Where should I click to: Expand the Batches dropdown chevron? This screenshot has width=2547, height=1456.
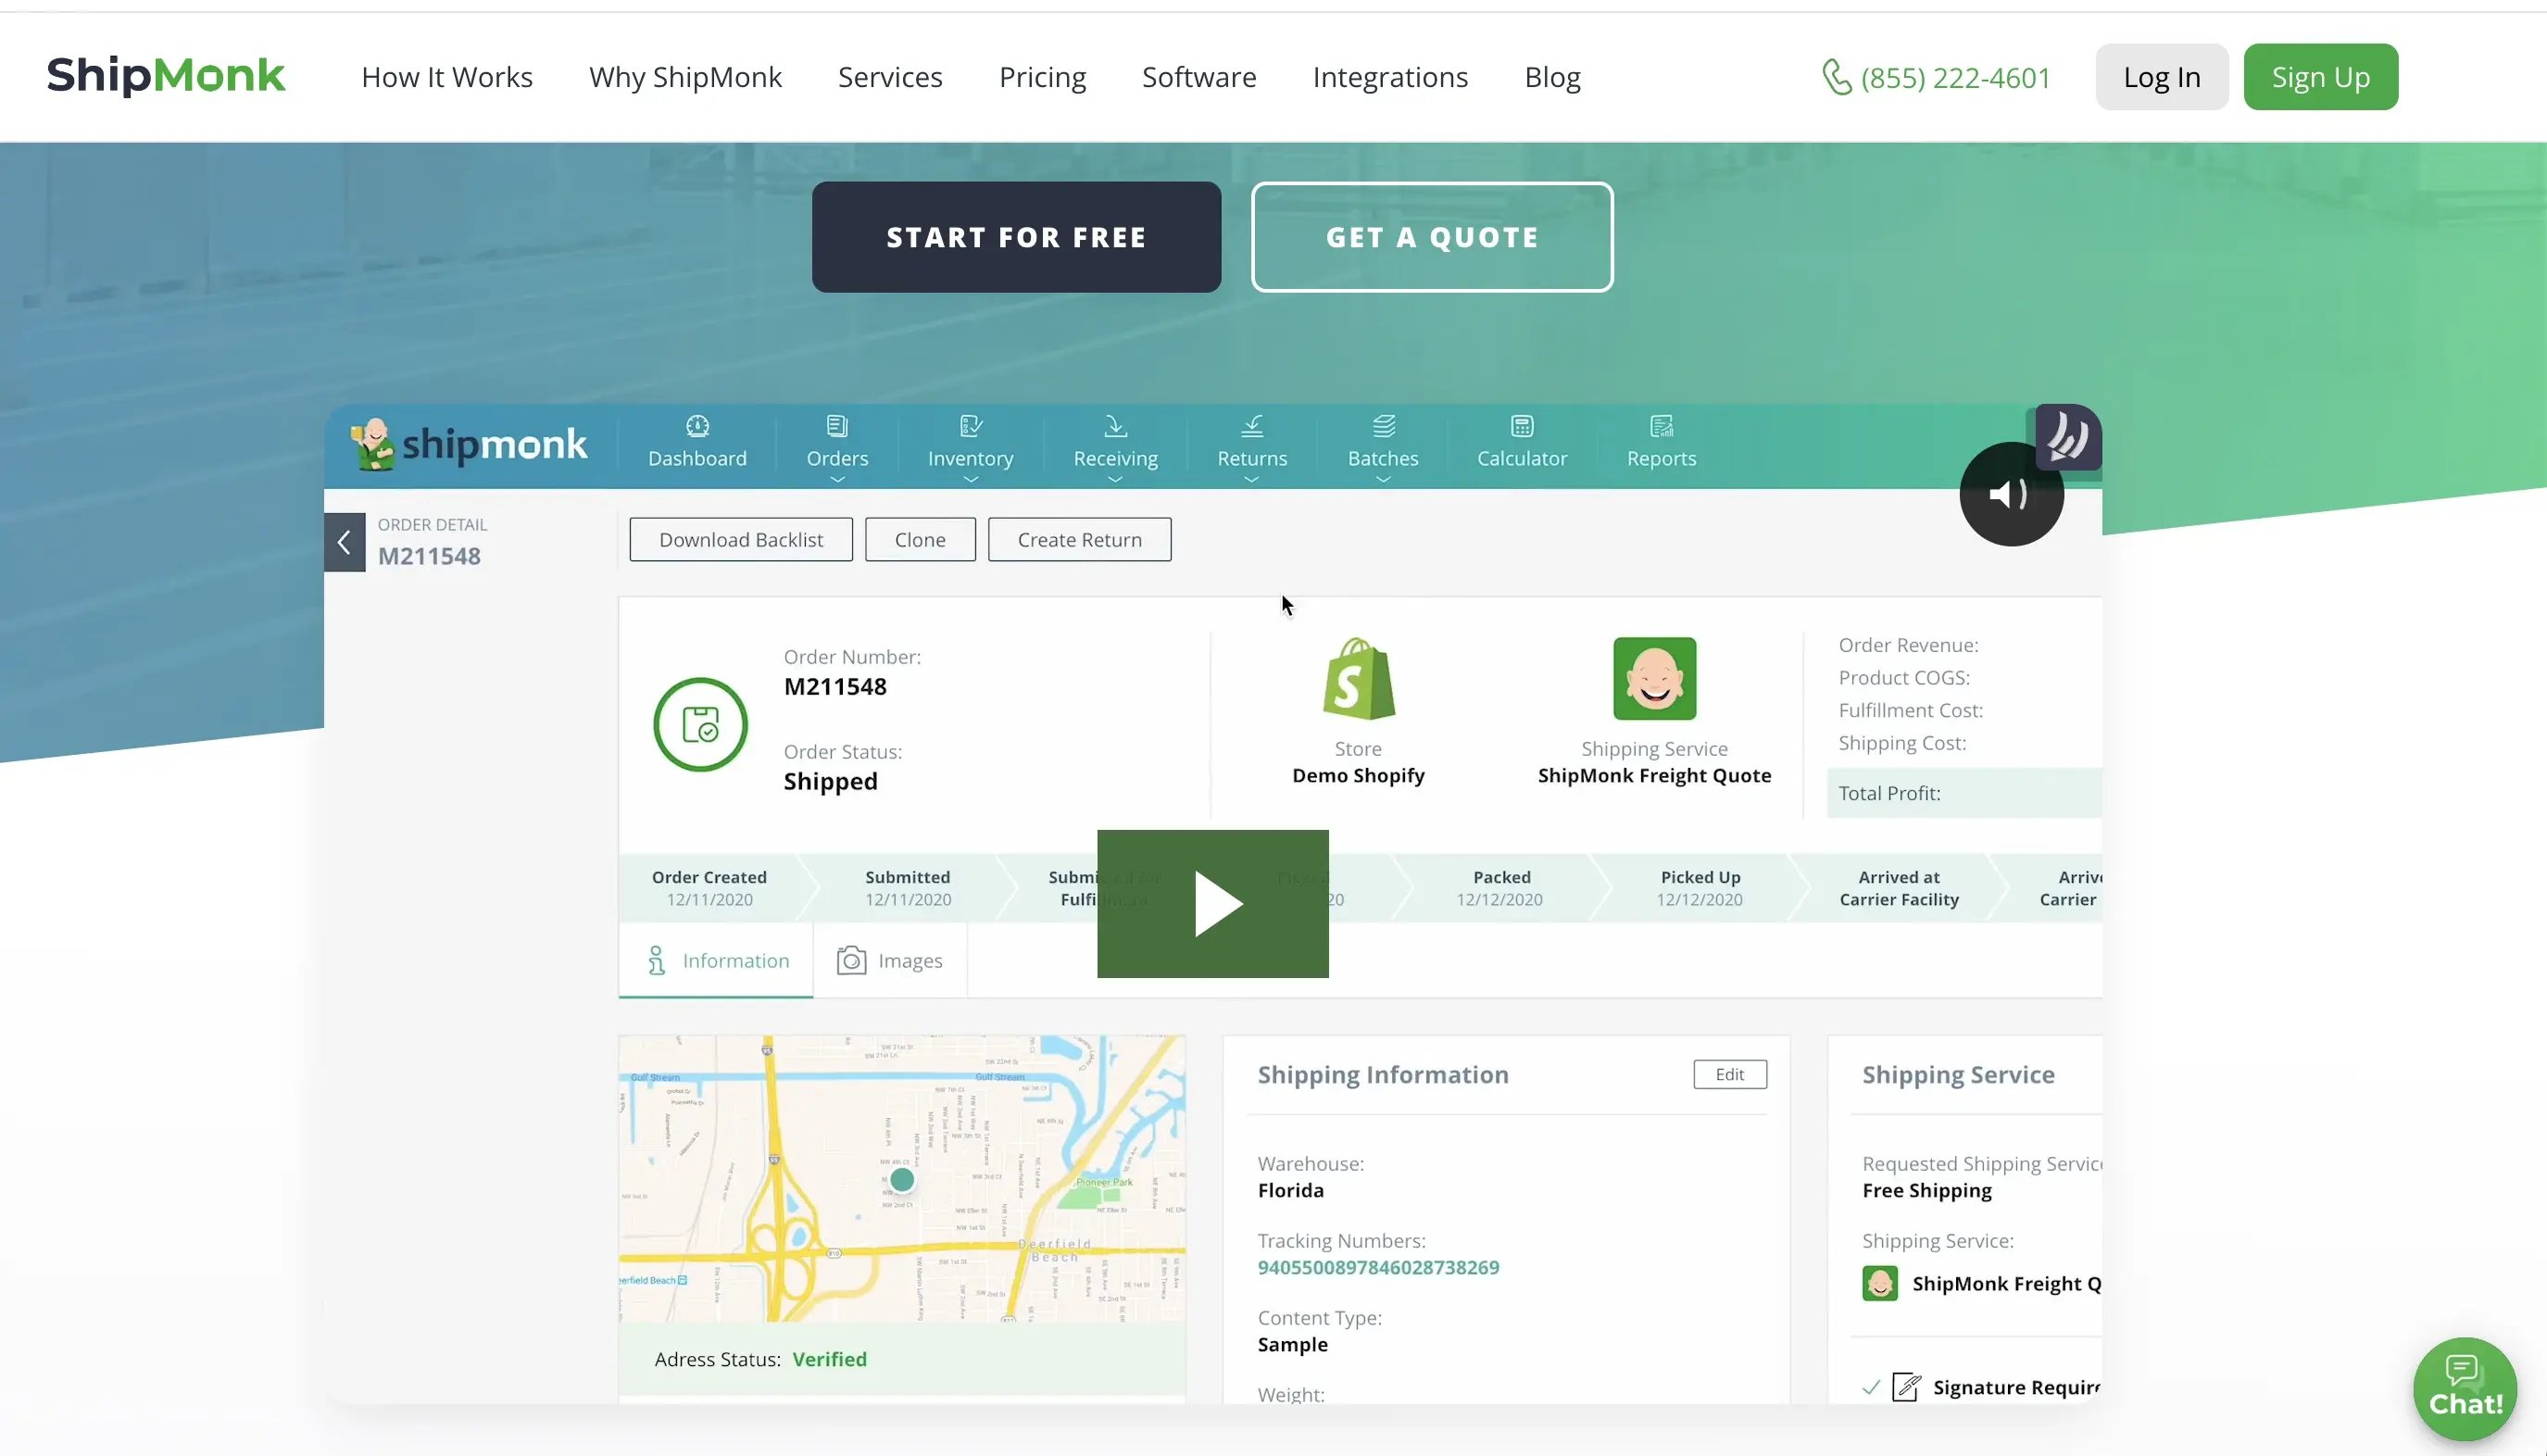tap(1383, 479)
